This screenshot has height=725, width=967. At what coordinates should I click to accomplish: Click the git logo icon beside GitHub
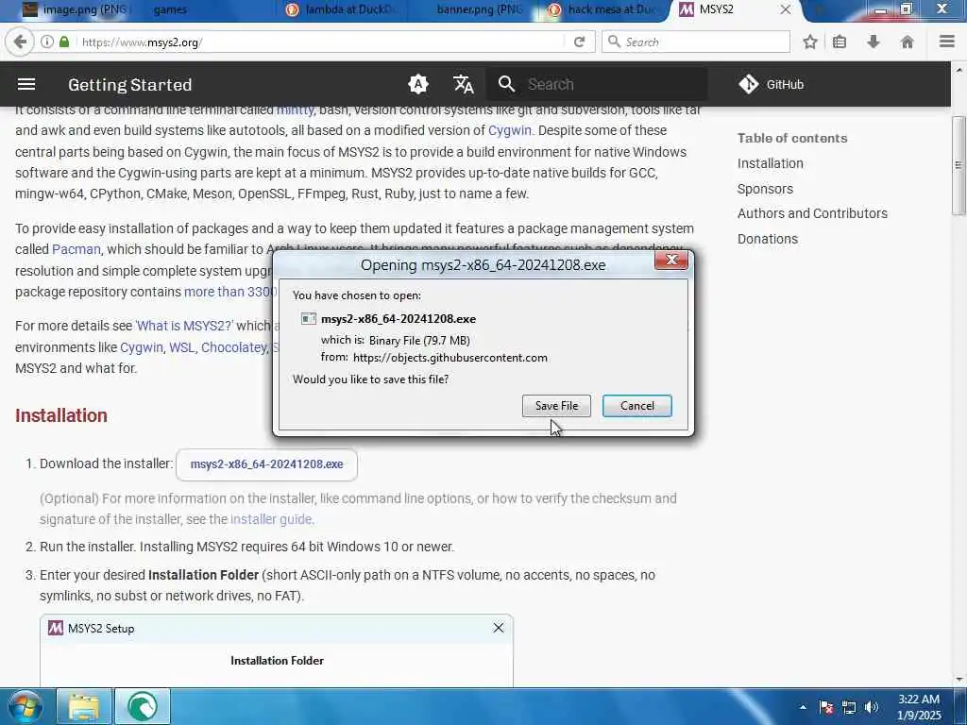click(749, 84)
